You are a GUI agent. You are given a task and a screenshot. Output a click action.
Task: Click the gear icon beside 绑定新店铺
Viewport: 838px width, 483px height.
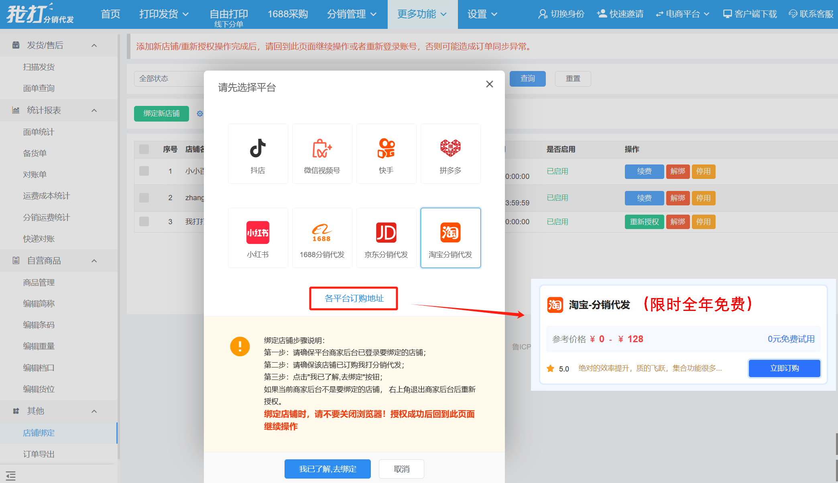click(199, 114)
